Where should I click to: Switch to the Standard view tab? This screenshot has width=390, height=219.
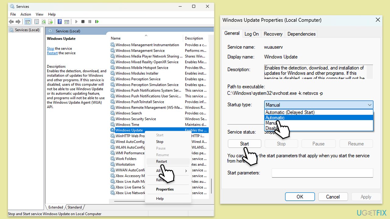click(75, 207)
